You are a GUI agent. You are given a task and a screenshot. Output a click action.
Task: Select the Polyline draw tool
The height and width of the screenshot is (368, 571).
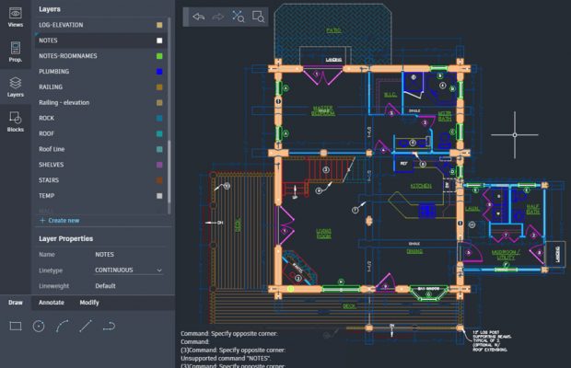click(109, 326)
